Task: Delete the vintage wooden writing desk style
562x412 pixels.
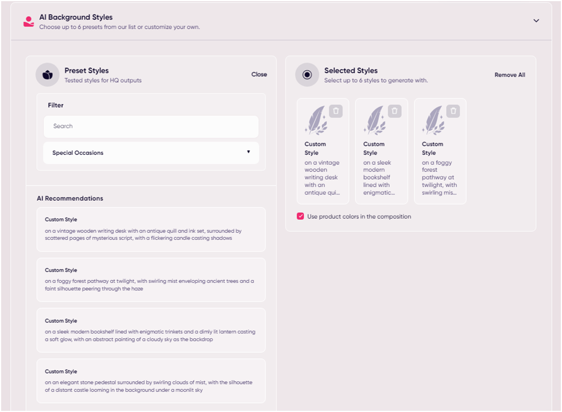Action: click(x=336, y=111)
